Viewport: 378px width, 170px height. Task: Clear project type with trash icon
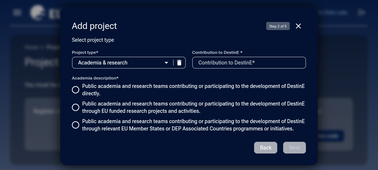(x=179, y=63)
